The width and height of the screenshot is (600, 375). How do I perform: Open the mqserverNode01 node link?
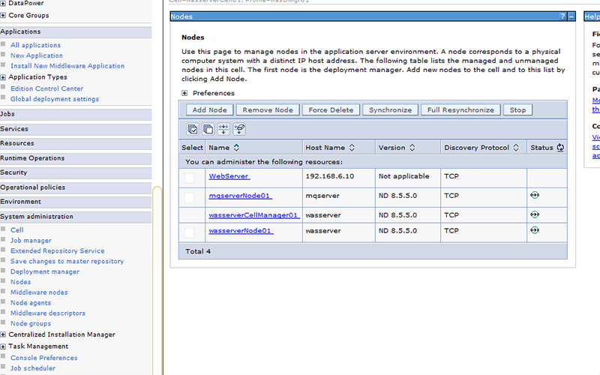click(240, 196)
